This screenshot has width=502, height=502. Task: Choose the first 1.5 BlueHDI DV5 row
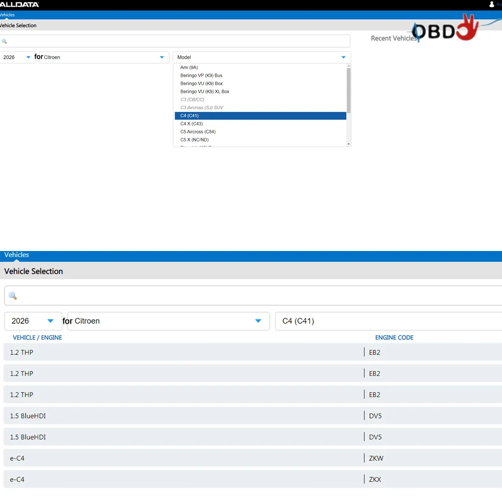tap(251, 416)
